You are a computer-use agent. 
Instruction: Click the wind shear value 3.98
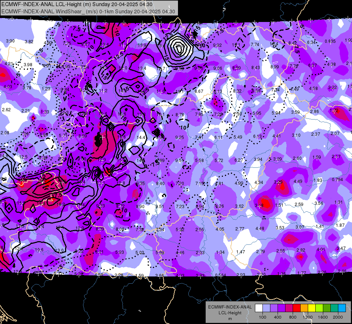coord(28,64)
